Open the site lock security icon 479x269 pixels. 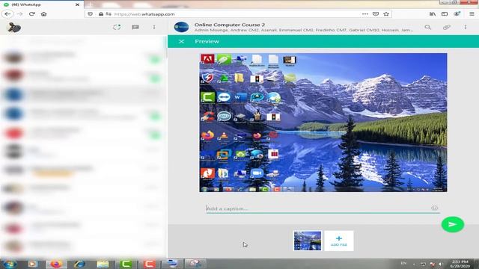(101, 14)
